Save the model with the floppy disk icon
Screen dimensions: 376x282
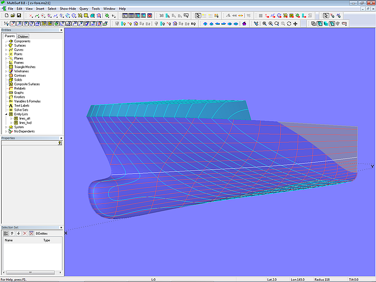pyautogui.click(x=19, y=16)
